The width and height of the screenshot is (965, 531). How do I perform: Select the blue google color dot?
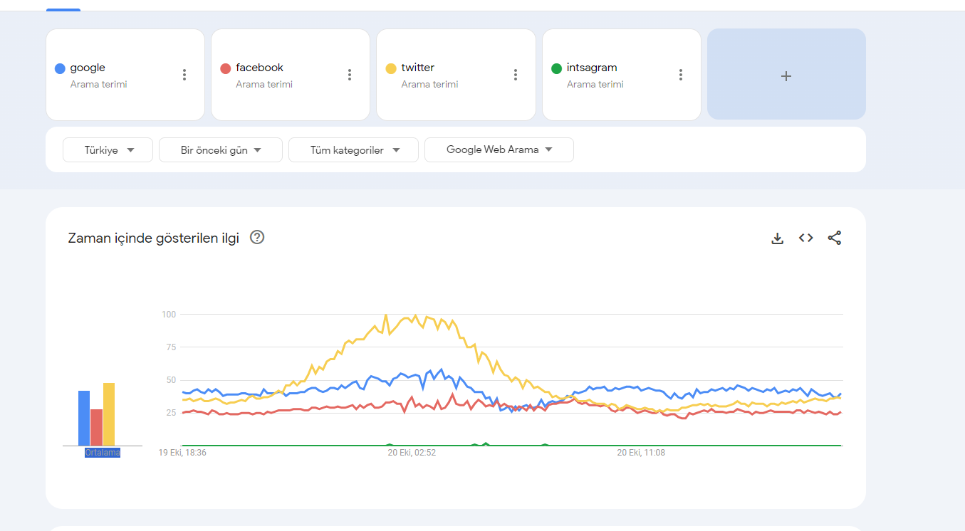pyautogui.click(x=60, y=68)
